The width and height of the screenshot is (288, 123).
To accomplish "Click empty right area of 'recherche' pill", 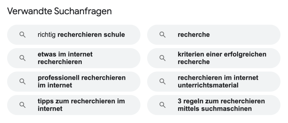I will pos(244,35).
